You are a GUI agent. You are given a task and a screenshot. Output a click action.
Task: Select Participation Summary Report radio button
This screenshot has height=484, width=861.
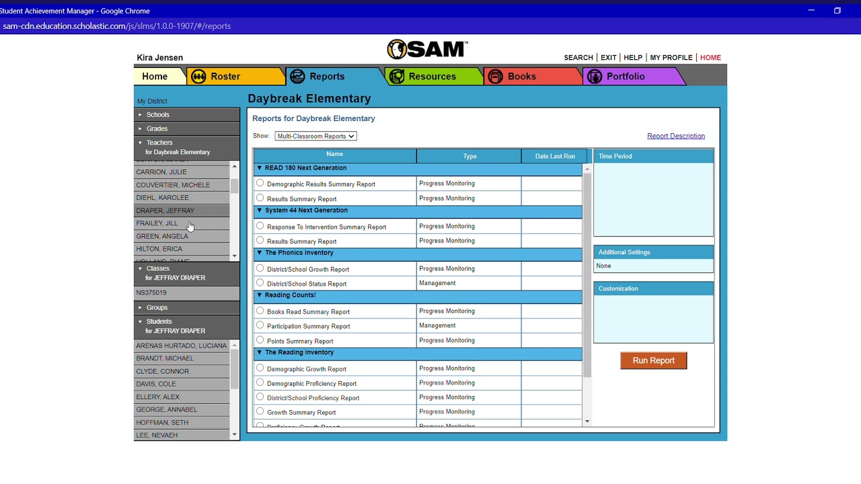260,325
